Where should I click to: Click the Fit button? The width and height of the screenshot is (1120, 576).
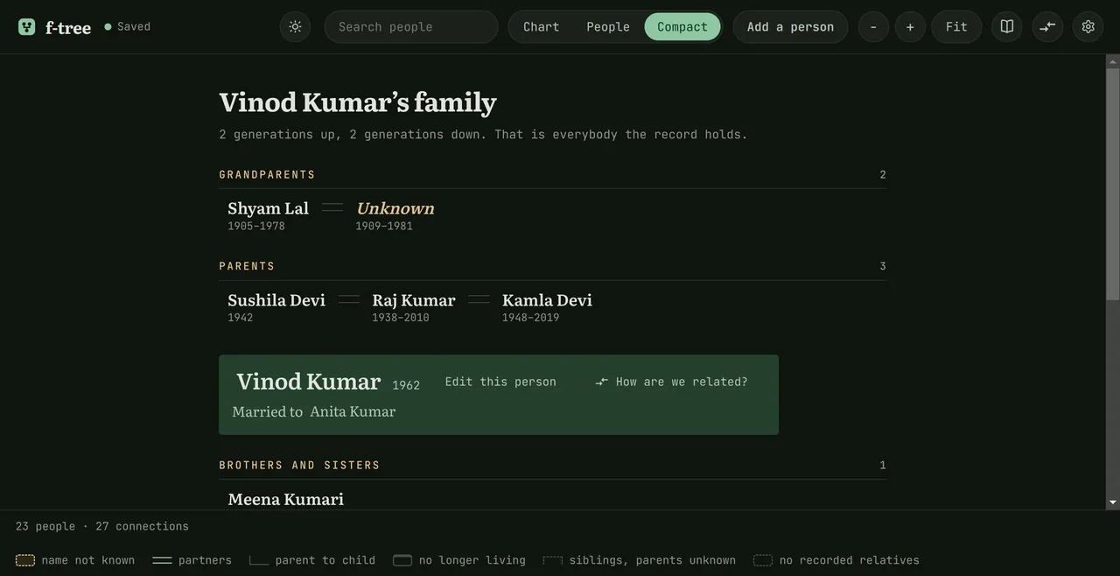pos(956,27)
